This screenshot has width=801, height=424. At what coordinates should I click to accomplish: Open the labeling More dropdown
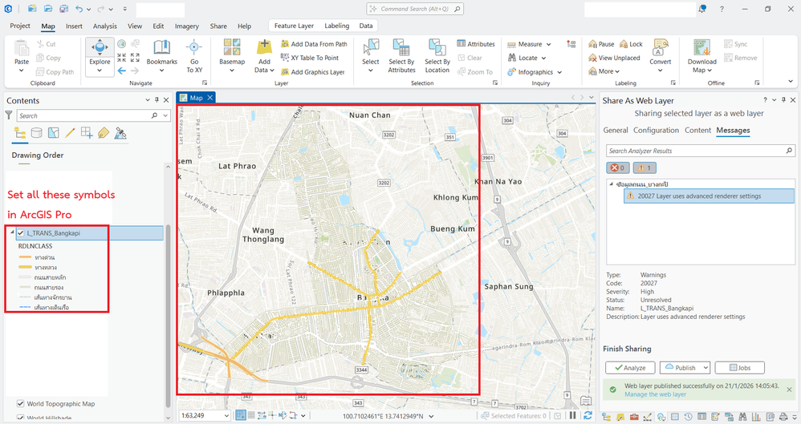coord(617,71)
